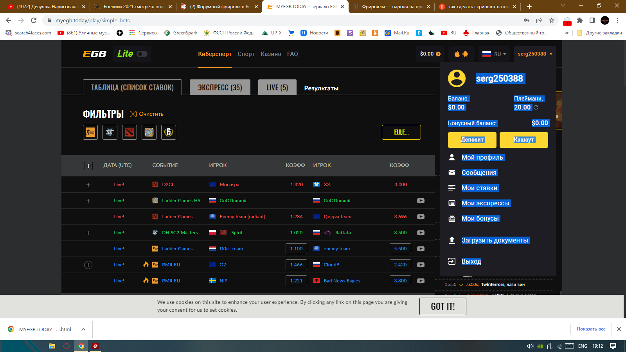Reload the page in Chrome
Image resolution: width=626 pixels, height=352 pixels.
point(34,20)
